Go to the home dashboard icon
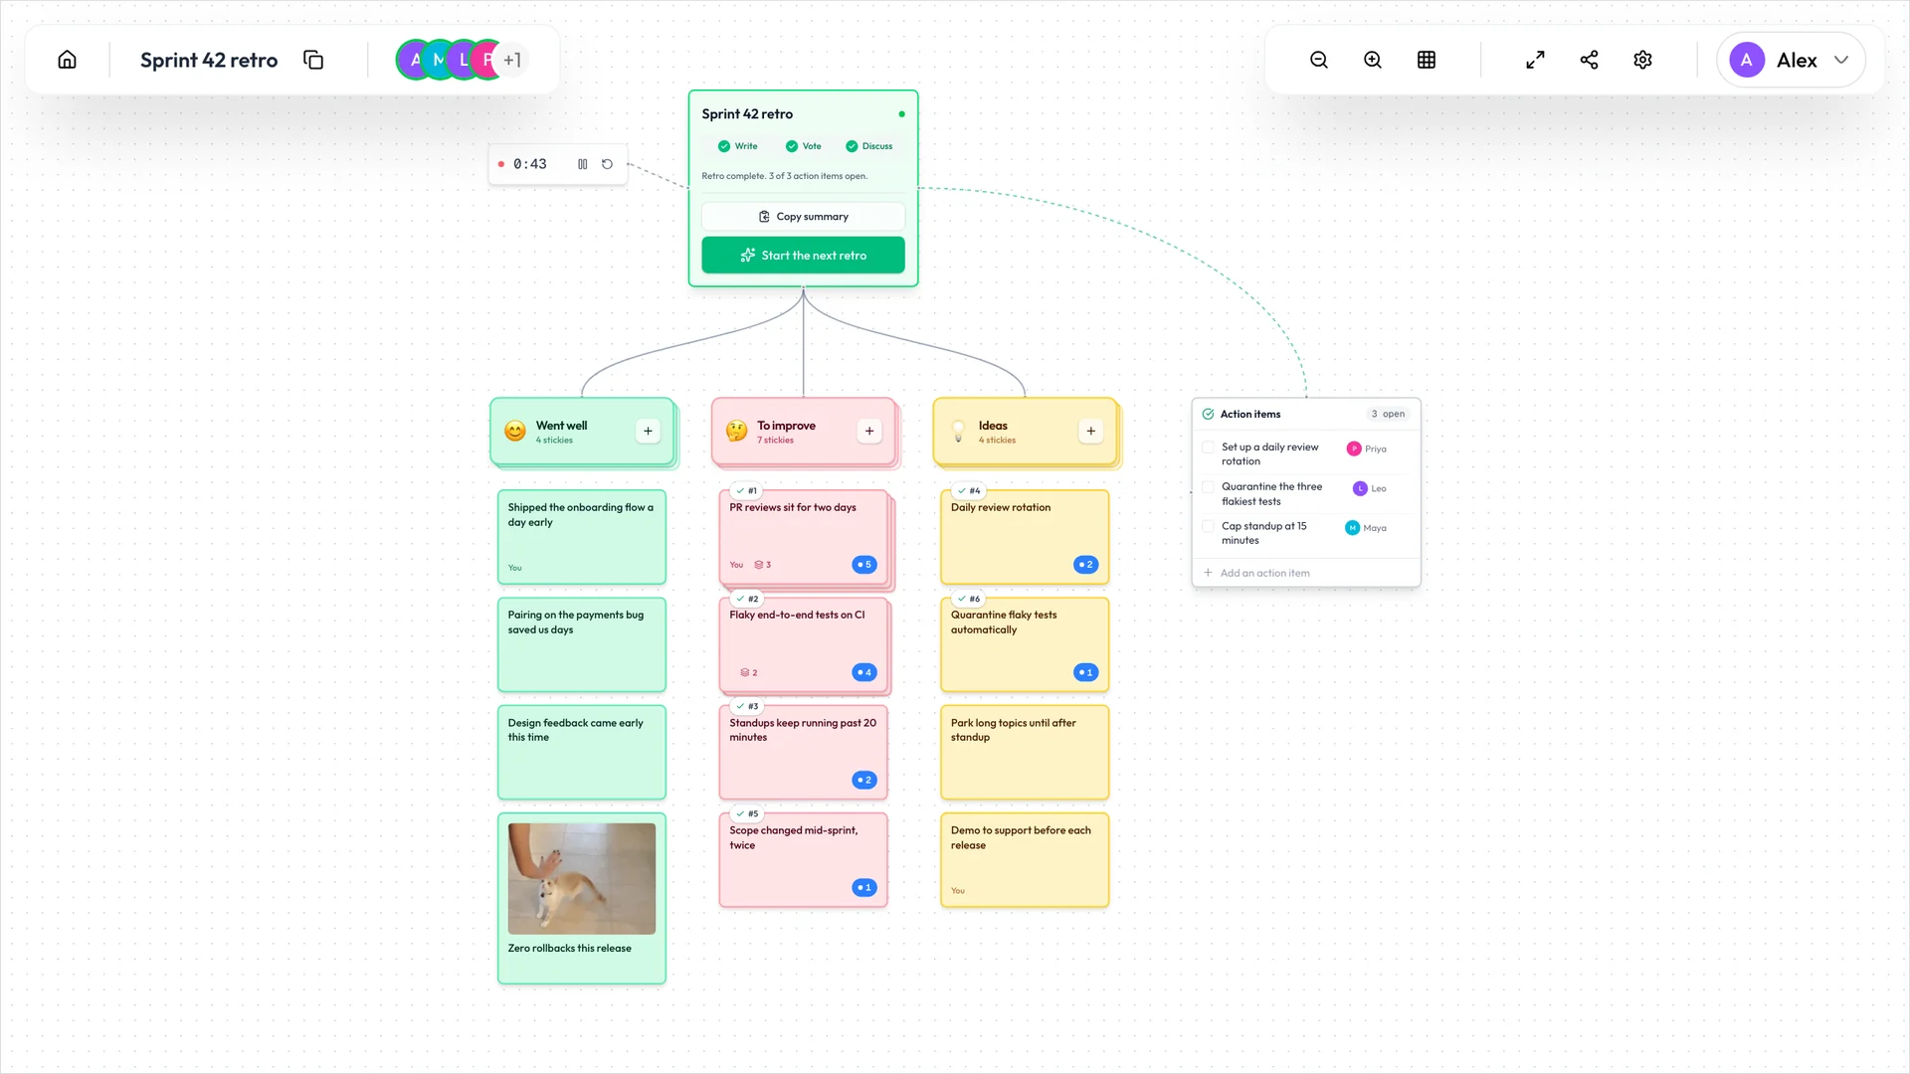 67,60
